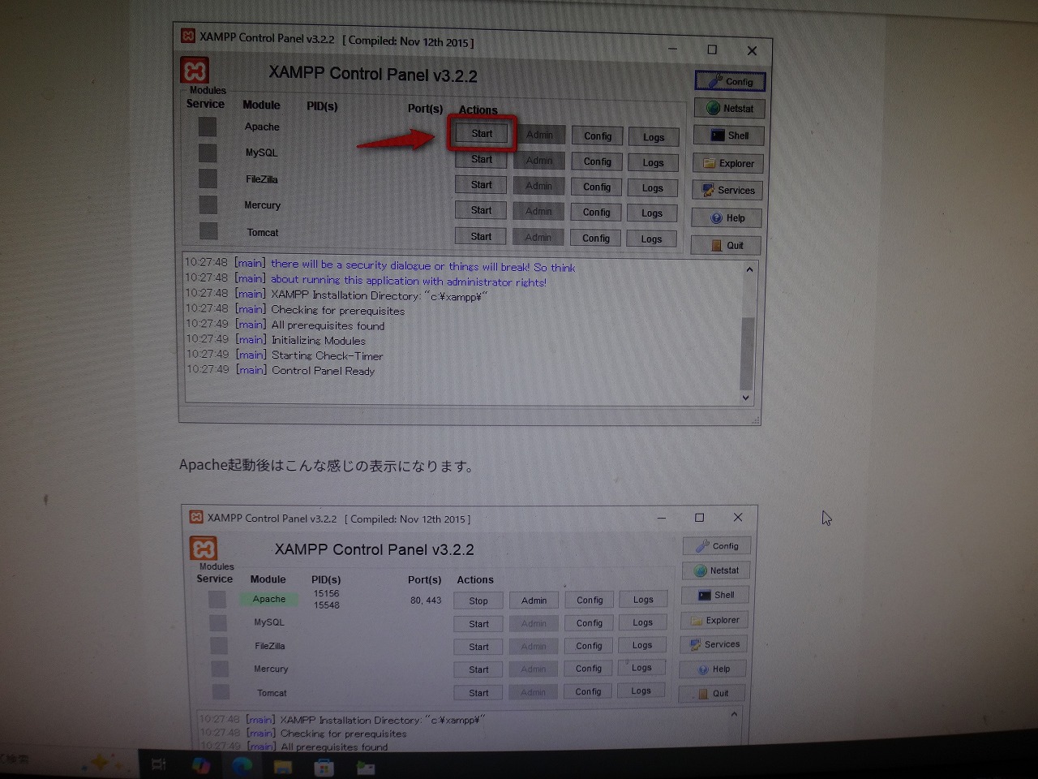Open File Explorer from the taskbar
Image resolution: width=1038 pixels, height=779 pixels.
coord(283,767)
